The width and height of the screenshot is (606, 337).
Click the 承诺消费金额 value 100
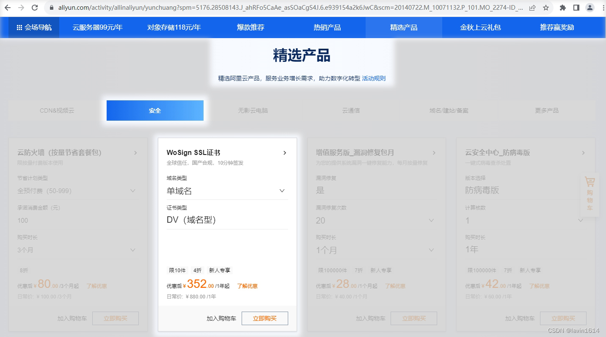[x=23, y=221]
